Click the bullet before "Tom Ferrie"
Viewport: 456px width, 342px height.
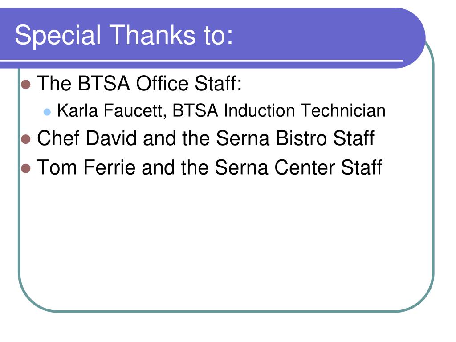pos(26,168)
